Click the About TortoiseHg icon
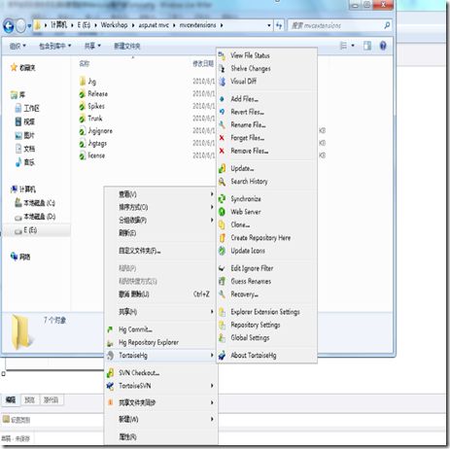The image size is (450, 449). click(222, 356)
